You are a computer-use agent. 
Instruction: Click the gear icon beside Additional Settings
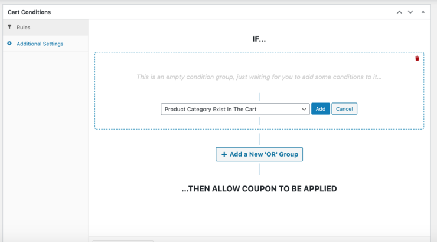point(9,44)
